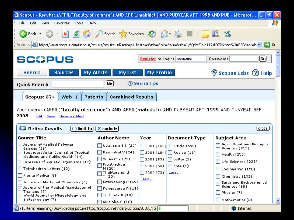Click the page icon in address bar
Image resolution: width=294 pixels, height=220 pixels.
click(35, 45)
